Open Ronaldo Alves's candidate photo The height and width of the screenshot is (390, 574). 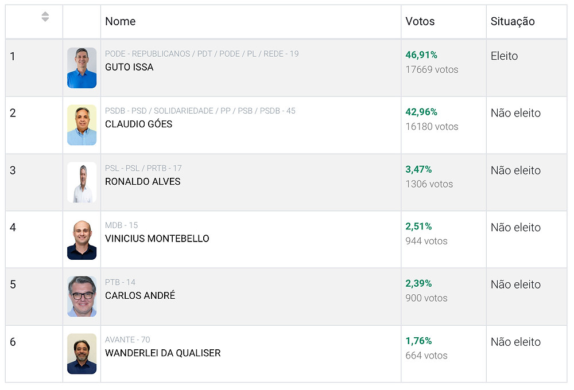[x=82, y=182]
